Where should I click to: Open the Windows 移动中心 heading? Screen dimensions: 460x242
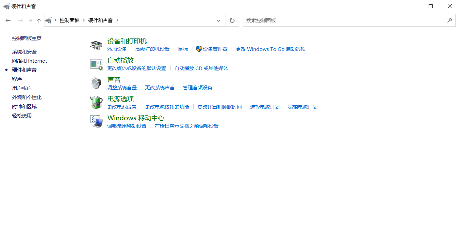coord(136,118)
